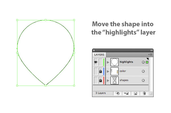The image size is (171, 113).
Task: Target the shapes layer circle
Action: pos(143,80)
